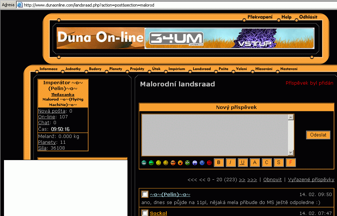Click the Internet Explorer page icon in address bar
This screenshot has height=216, width=337.
20,5
